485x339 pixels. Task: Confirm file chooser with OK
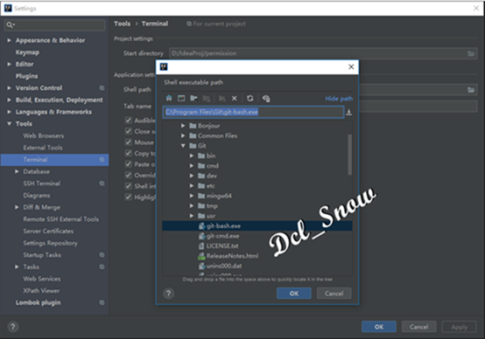pyautogui.click(x=294, y=294)
